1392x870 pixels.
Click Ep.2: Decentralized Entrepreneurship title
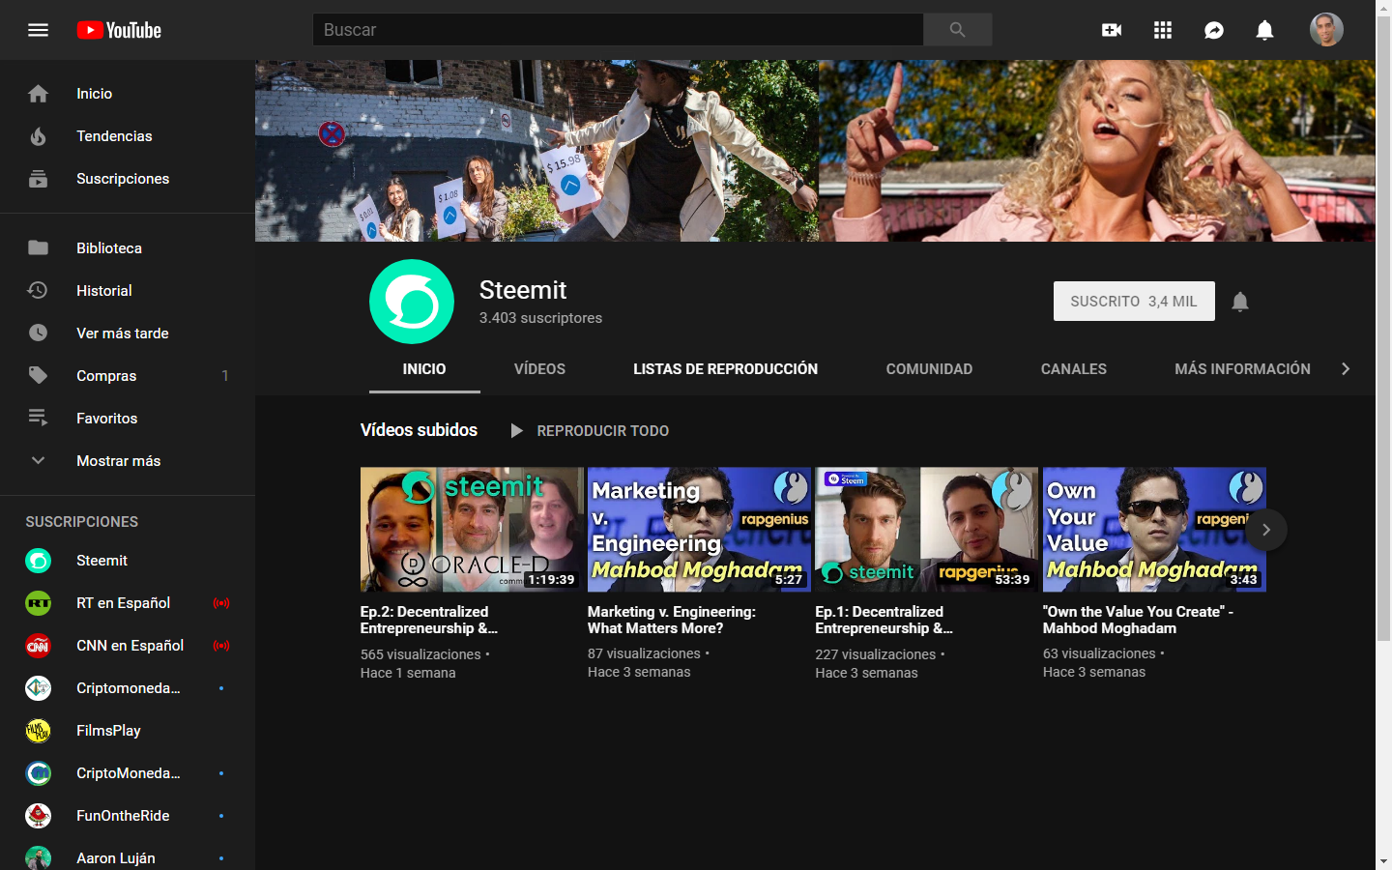pyautogui.click(x=429, y=620)
